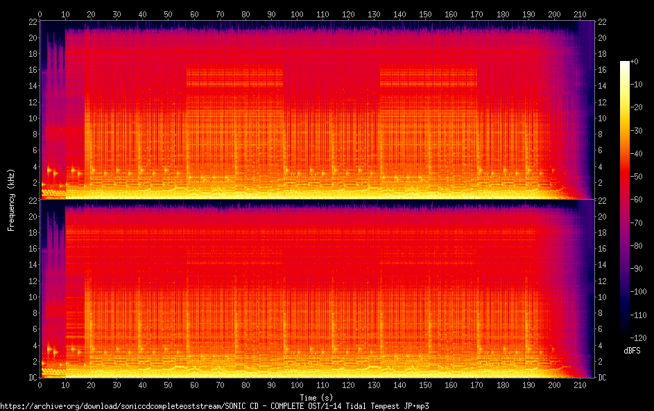
Task: Click the archive.org source URL text
Action: (214, 405)
